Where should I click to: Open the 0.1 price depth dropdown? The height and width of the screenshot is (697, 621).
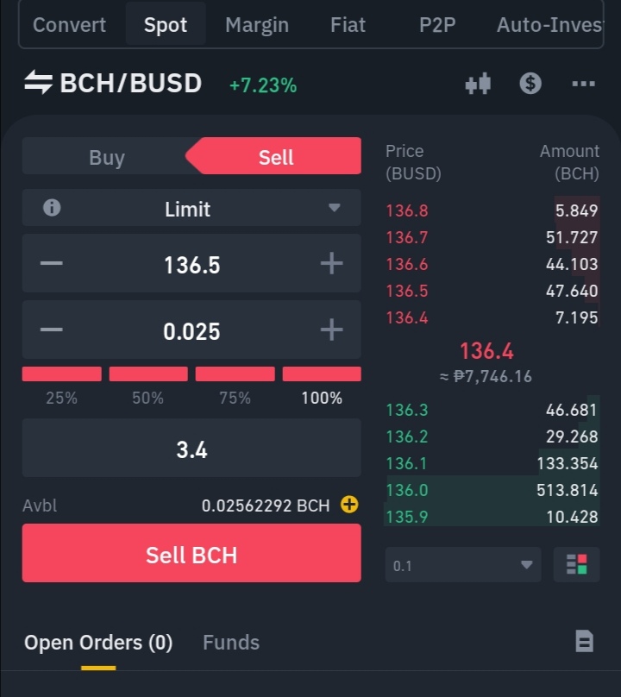463,565
